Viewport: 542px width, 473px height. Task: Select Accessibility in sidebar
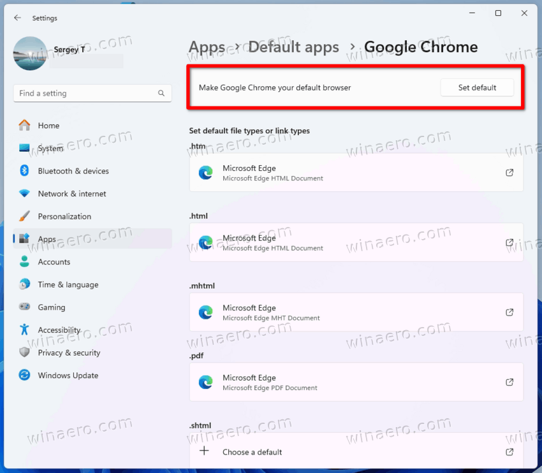click(92, 330)
